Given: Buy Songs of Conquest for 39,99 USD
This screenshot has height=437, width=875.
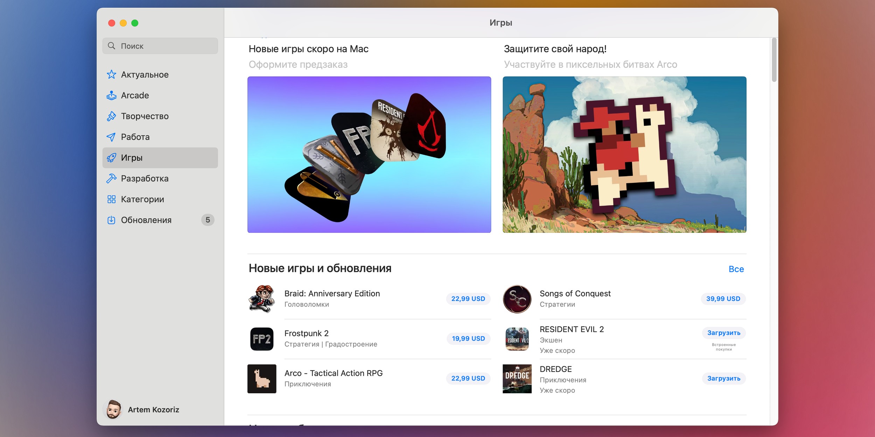Looking at the screenshot, I should [723, 299].
